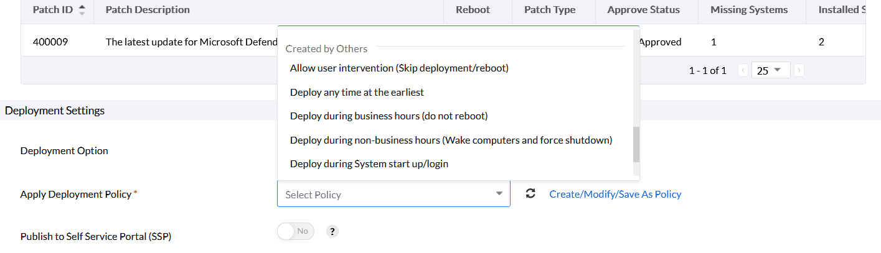Open help for Self Service Portal

332,231
